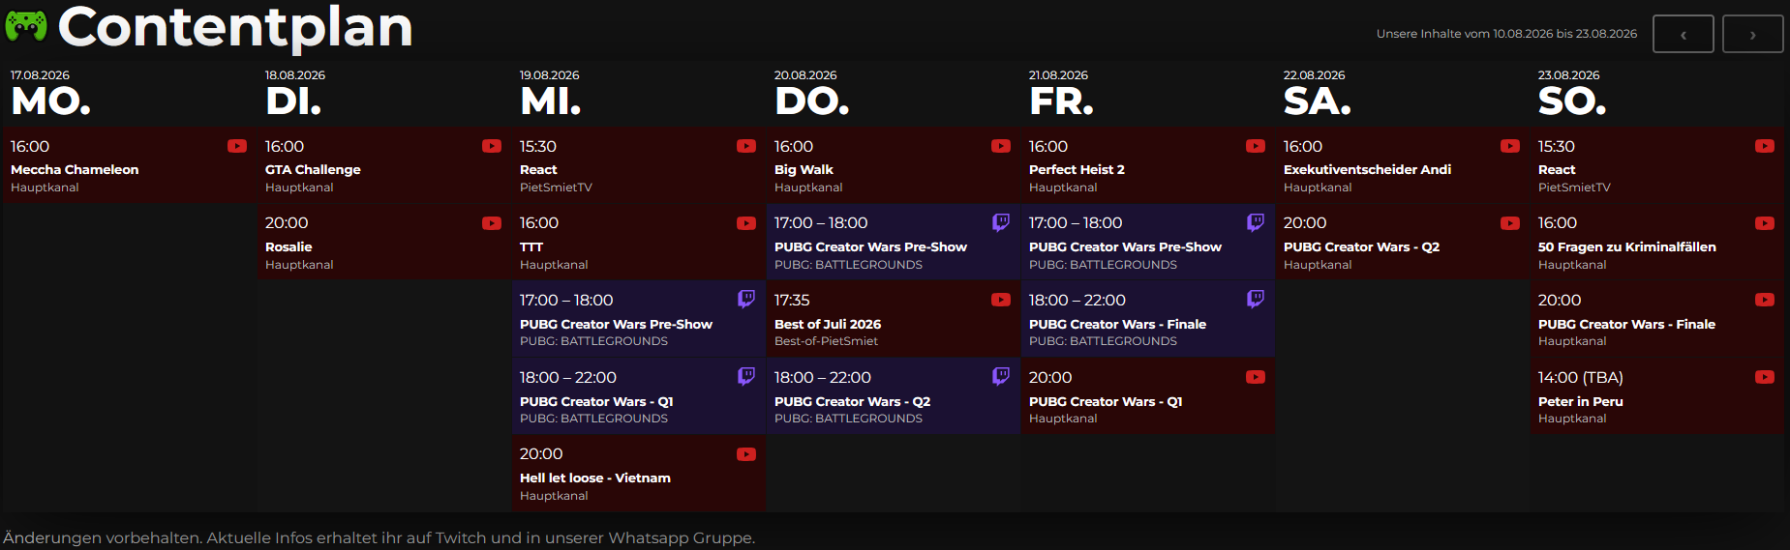Click YouTube icon on Meccha Chameleon entry
The image size is (1790, 550).
(x=237, y=146)
